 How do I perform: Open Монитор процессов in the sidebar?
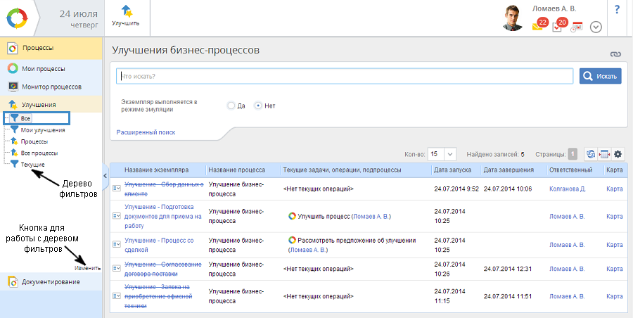pyautogui.click(x=51, y=87)
